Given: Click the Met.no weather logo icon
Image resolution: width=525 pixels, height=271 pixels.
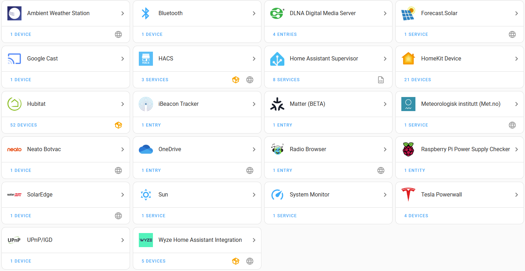Looking at the screenshot, I should coord(408,104).
